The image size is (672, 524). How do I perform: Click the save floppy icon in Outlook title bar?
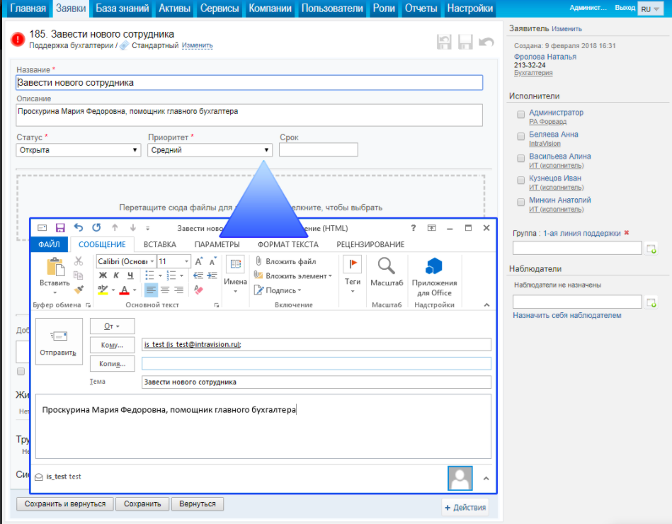(60, 228)
